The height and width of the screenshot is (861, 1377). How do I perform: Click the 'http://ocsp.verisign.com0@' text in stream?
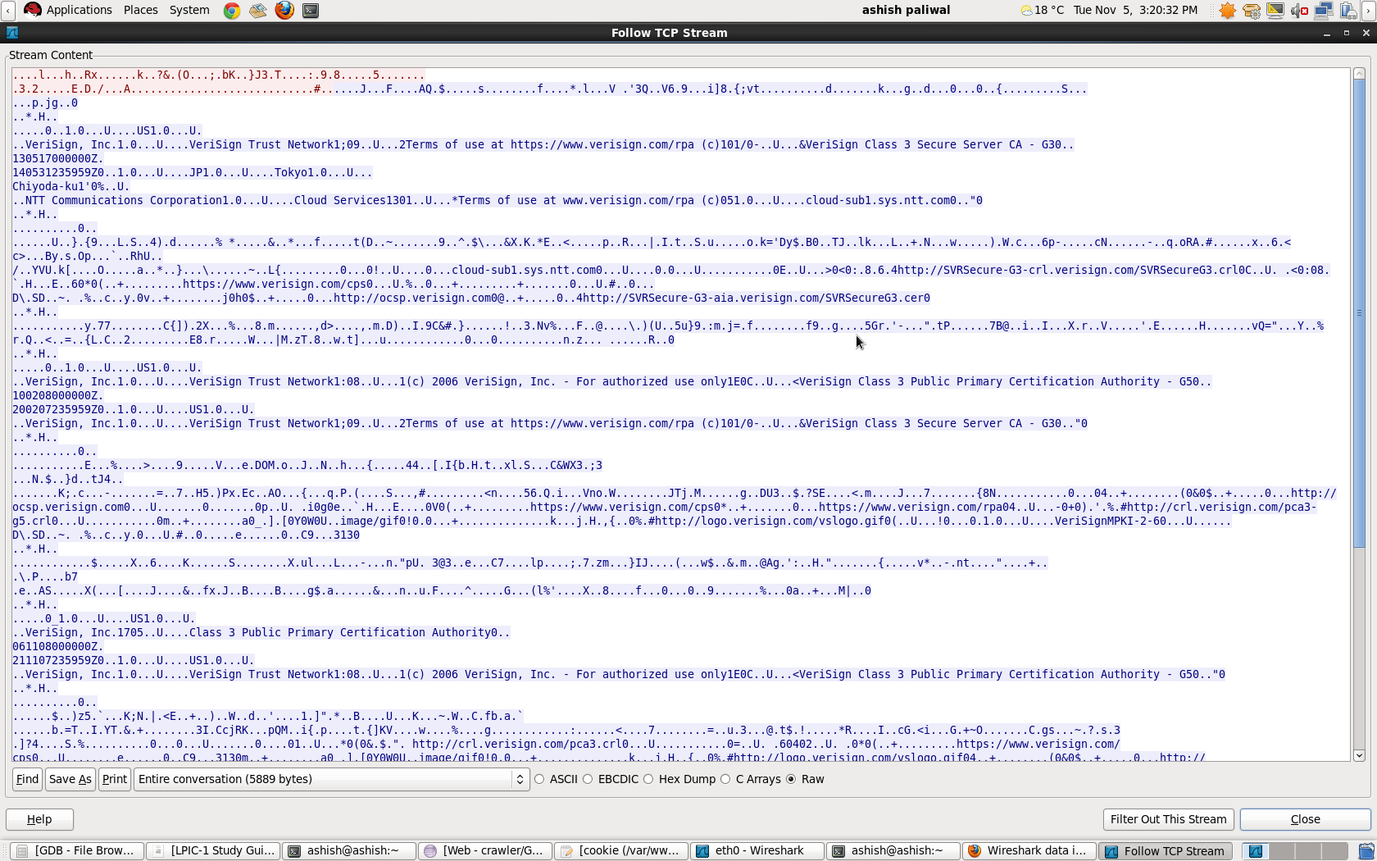pos(419,298)
